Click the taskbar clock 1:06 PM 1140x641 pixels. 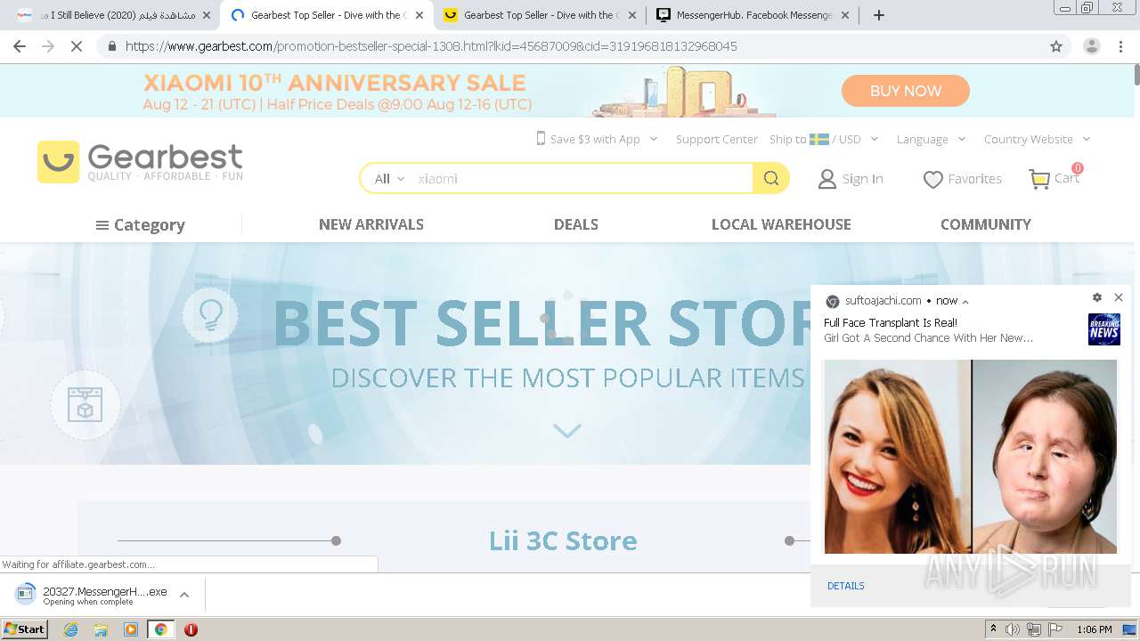(x=1094, y=629)
